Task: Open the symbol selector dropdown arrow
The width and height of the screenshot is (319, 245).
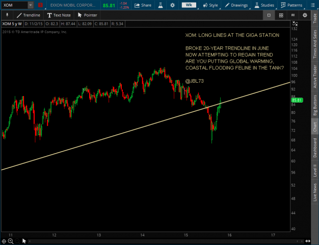Action: pos(31,5)
